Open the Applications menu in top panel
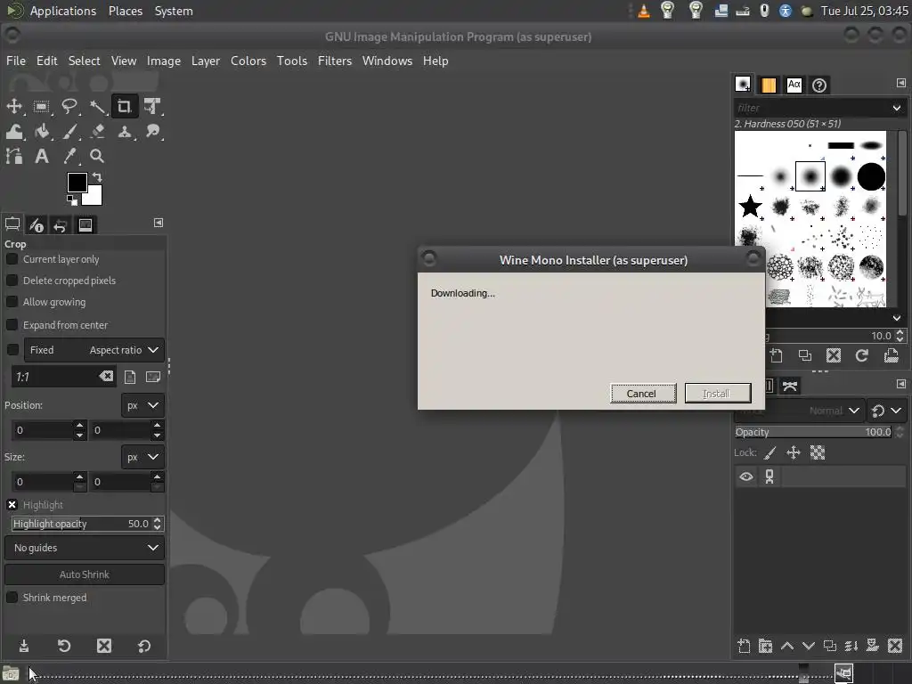This screenshot has width=912, height=684. (x=63, y=11)
